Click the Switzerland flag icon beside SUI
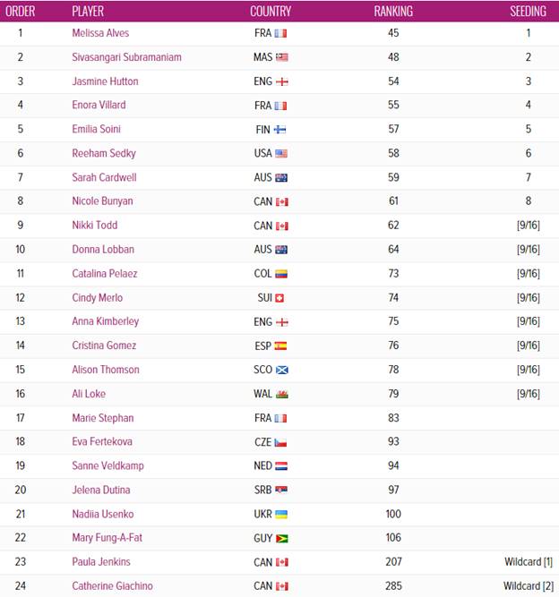Viewport: 559px width, 597px height. point(279,298)
